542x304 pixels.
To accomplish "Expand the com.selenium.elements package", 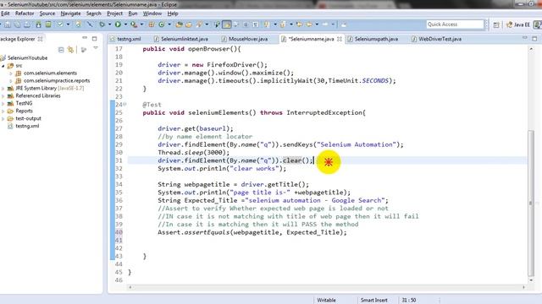I will pos(11,73).
